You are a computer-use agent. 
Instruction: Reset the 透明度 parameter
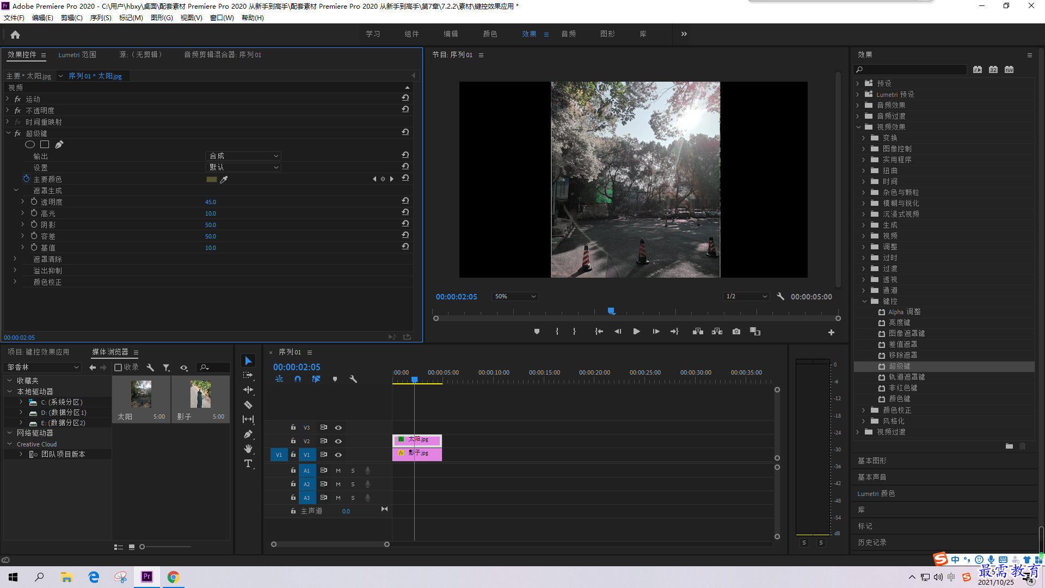tap(405, 201)
